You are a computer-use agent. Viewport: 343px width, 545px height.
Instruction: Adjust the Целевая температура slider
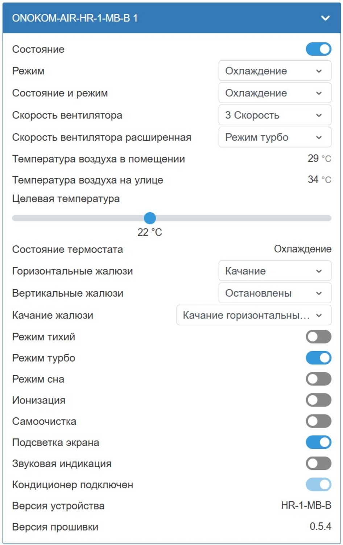click(149, 218)
